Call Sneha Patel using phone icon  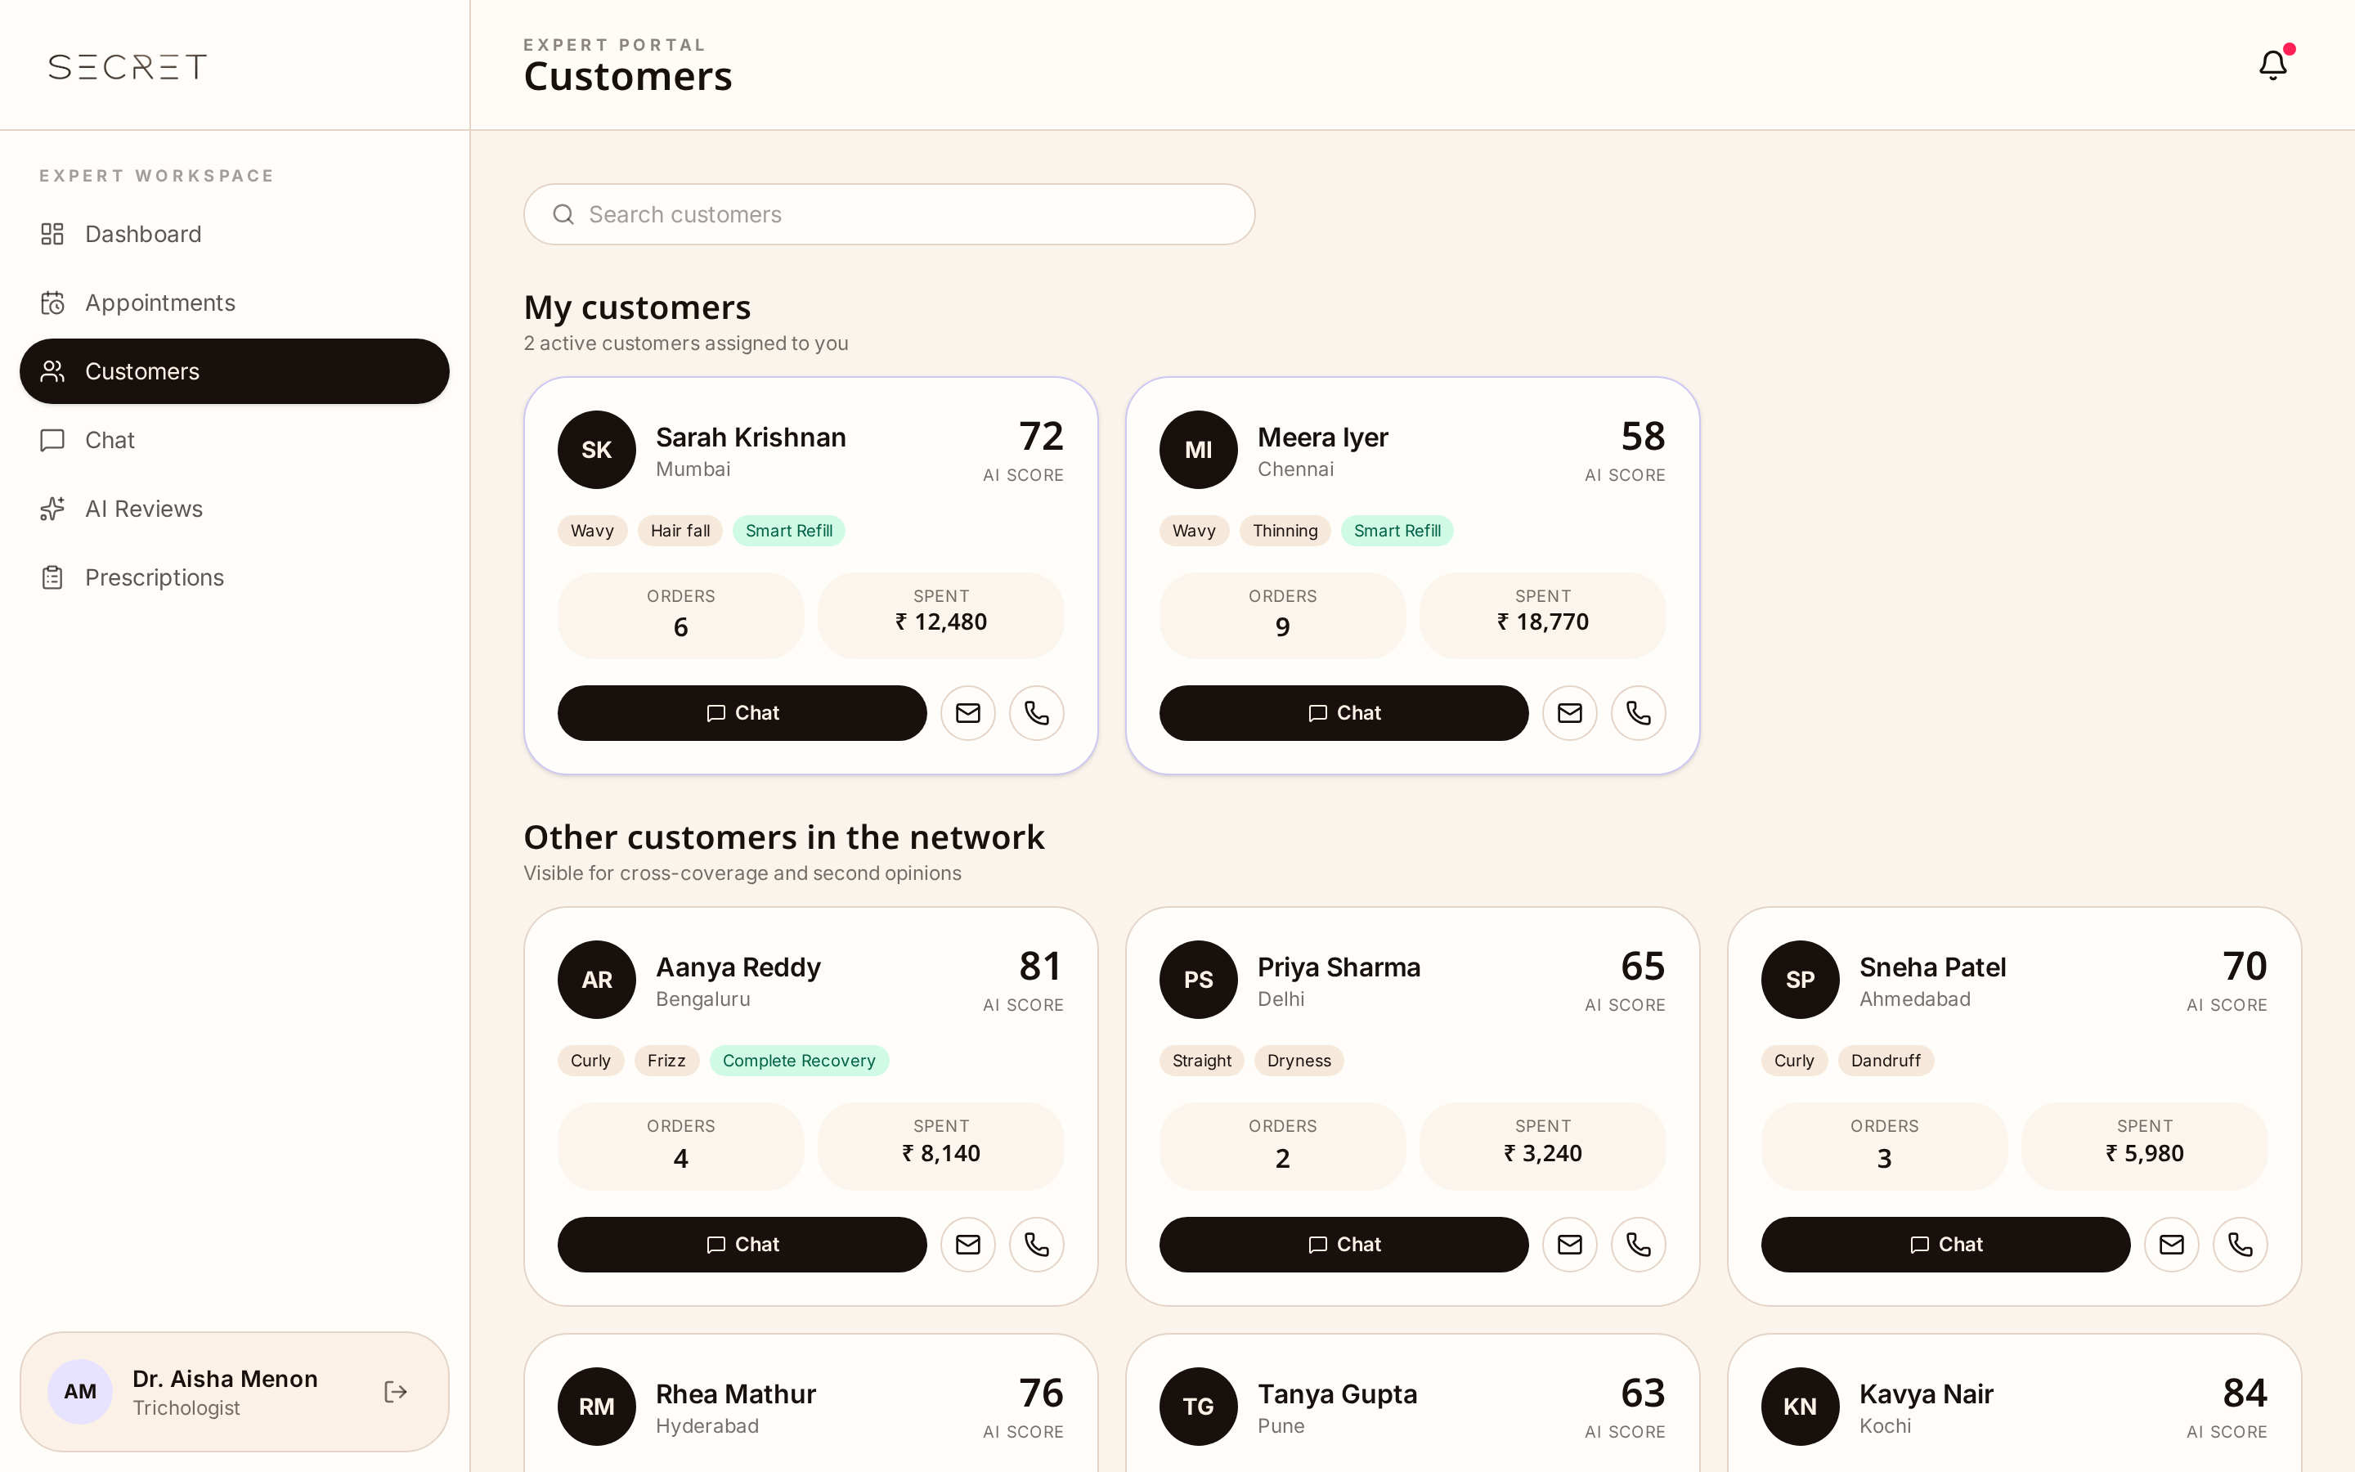click(x=2241, y=1244)
